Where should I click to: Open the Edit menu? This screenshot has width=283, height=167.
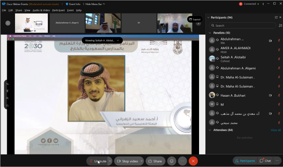[x=11, y=10]
